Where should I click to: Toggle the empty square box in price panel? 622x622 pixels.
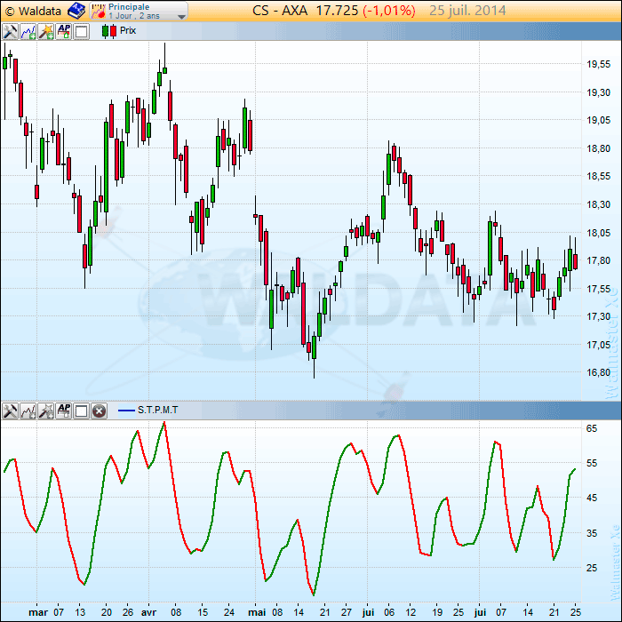pyautogui.click(x=81, y=31)
